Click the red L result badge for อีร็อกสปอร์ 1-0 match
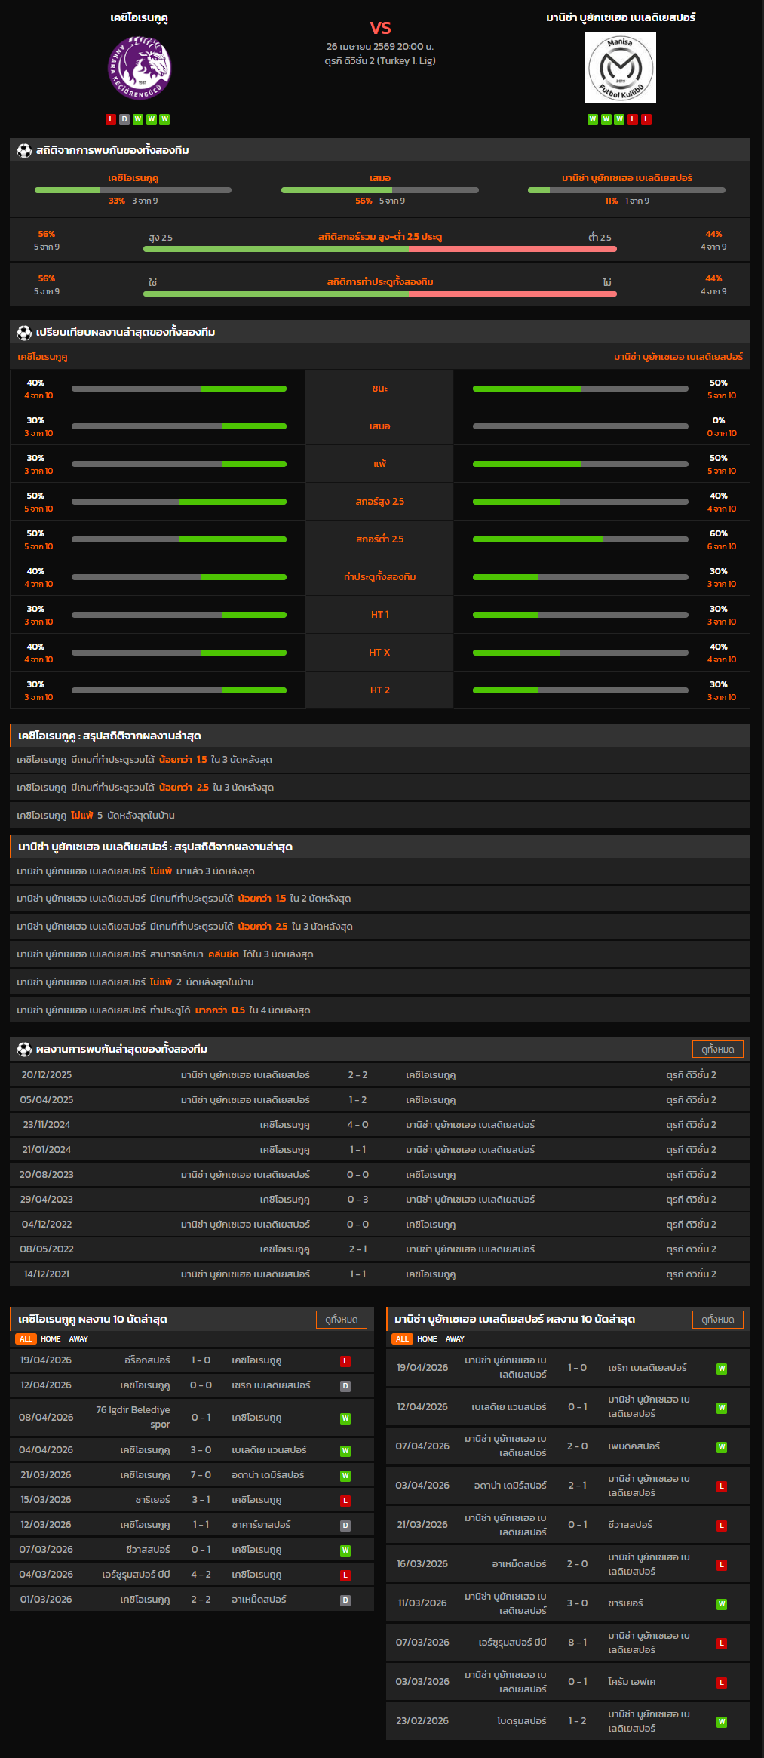 tap(345, 1361)
